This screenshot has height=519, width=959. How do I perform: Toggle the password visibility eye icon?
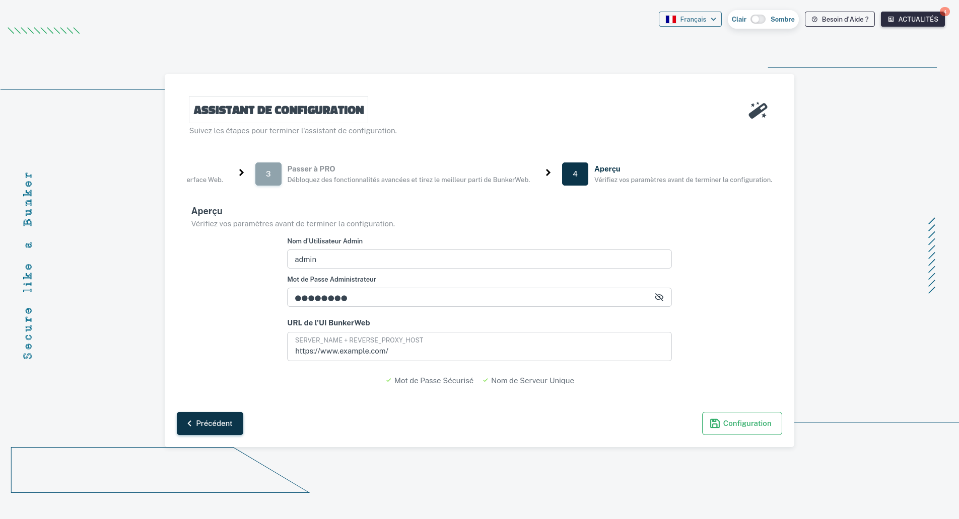click(659, 297)
